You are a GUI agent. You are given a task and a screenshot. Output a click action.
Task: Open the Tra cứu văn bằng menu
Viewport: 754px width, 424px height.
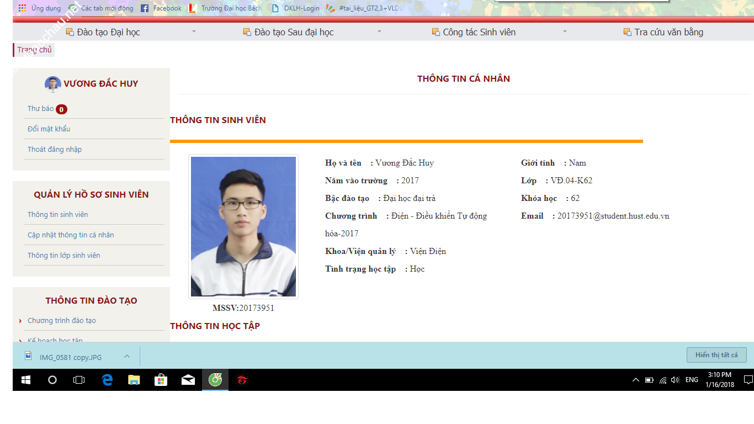point(668,32)
